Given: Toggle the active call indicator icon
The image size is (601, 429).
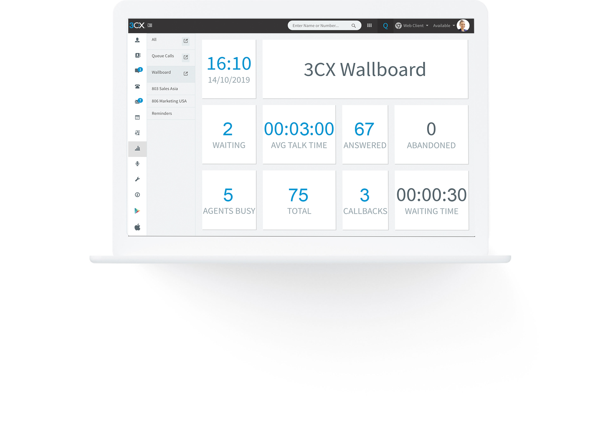Looking at the screenshot, I should click(x=137, y=87).
